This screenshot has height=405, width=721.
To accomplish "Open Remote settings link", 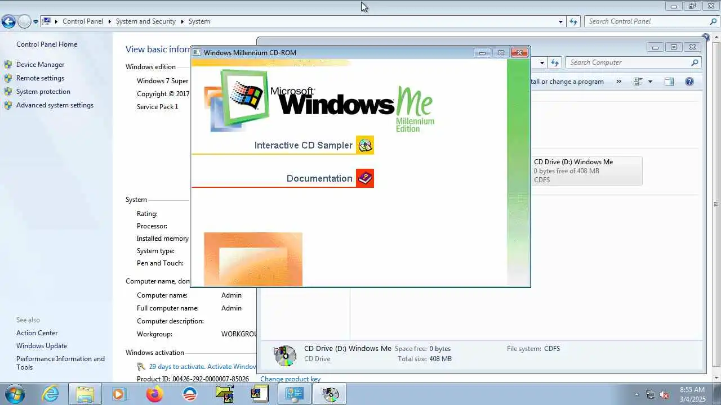I will (x=41, y=78).
